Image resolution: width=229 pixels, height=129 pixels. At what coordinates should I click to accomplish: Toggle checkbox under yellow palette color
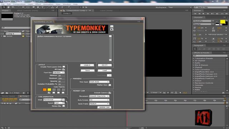point(49,92)
